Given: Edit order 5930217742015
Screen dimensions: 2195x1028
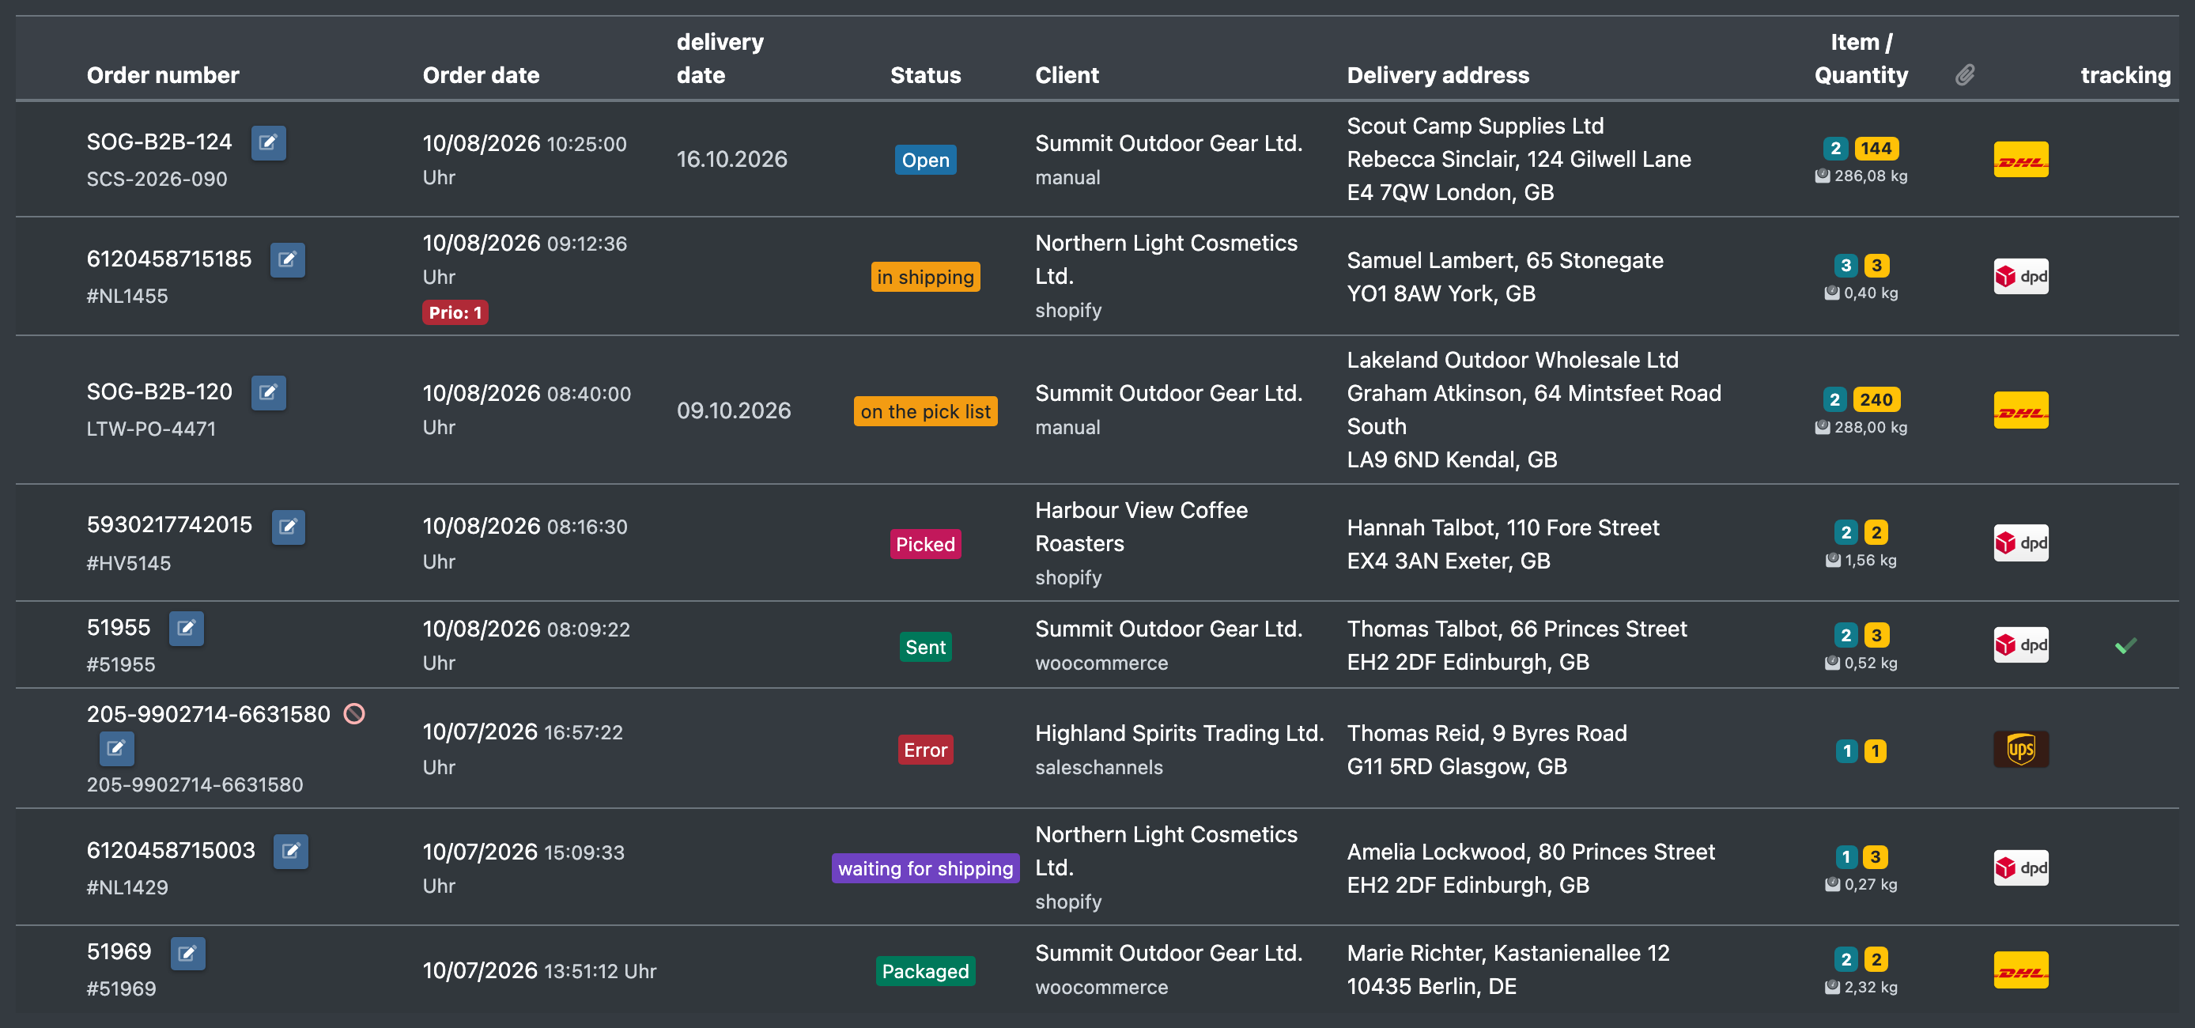Looking at the screenshot, I should (x=288, y=526).
